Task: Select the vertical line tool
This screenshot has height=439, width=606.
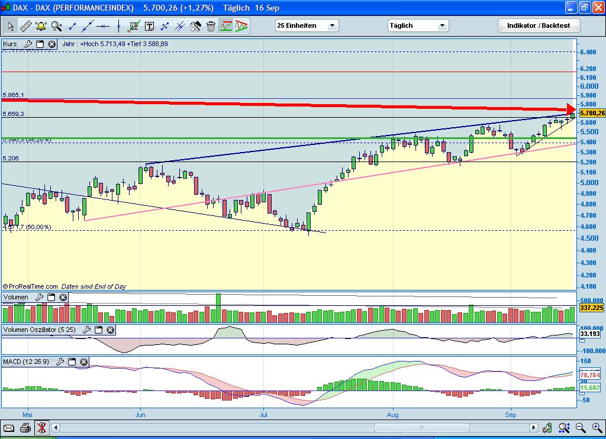Action: coord(118,26)
